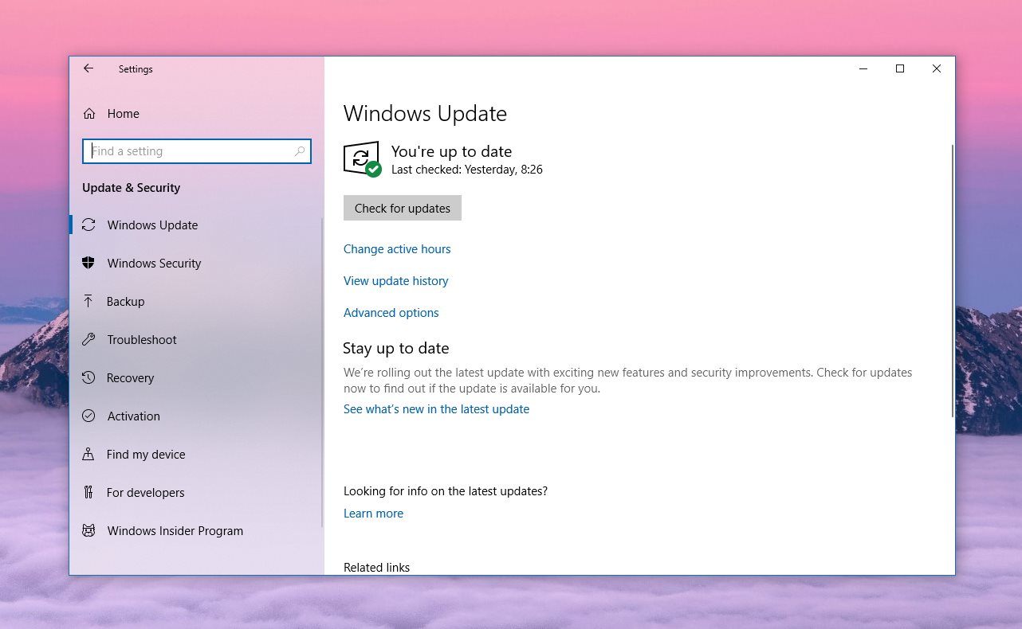
Task: Click the sidebar vertical scrollbar
Action: (x=322, y=372)
